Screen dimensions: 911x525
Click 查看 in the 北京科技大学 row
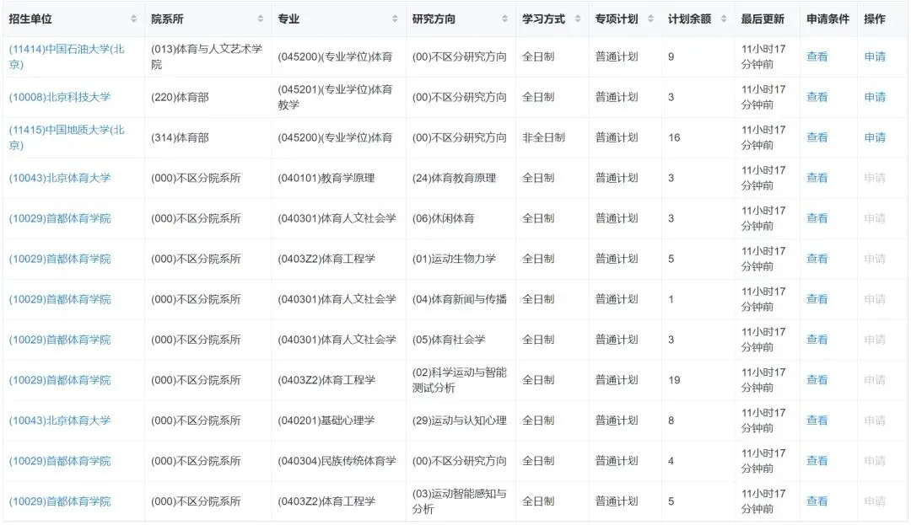tap(817, 98)
